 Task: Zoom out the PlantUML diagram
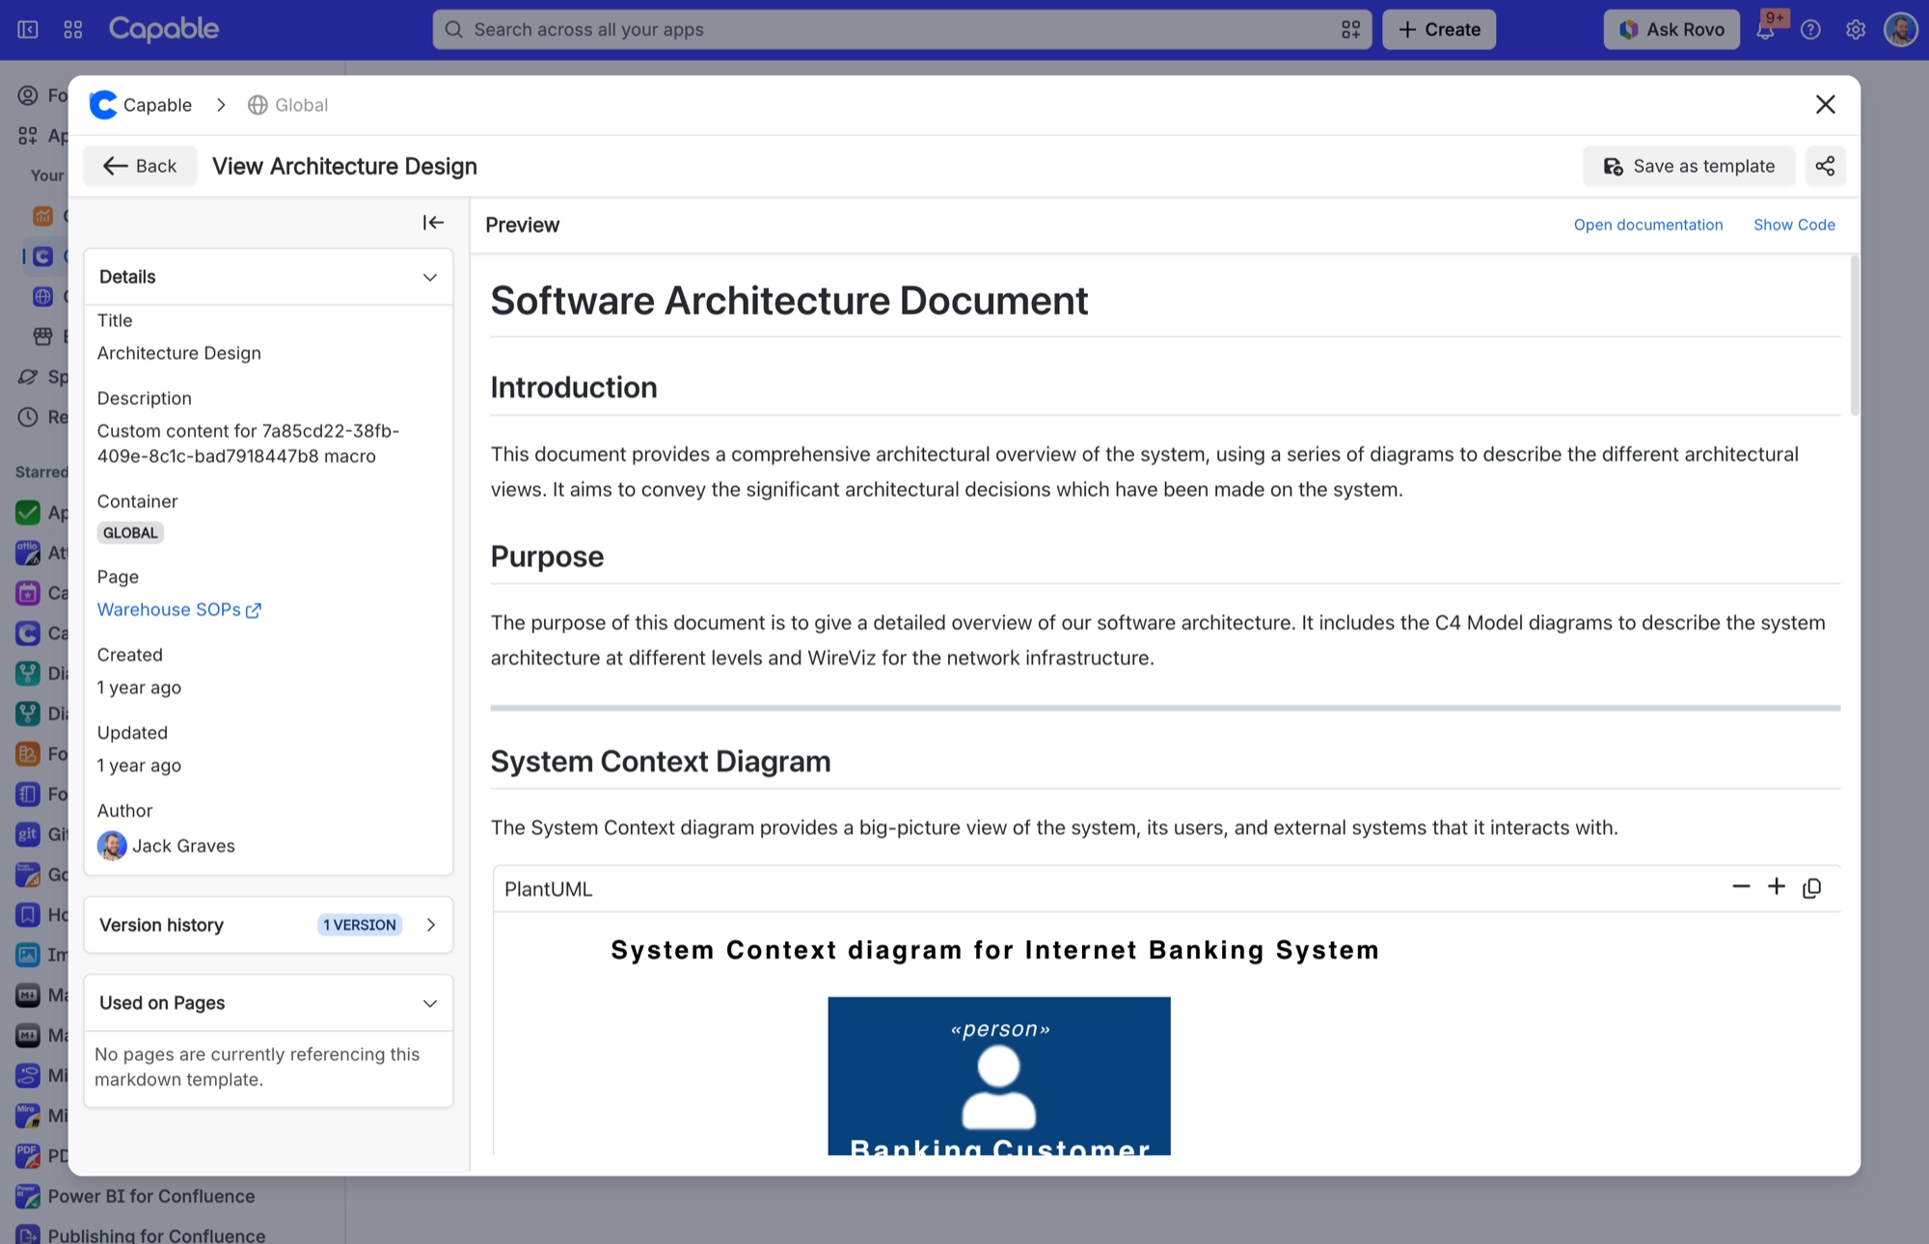(1741, 887)
